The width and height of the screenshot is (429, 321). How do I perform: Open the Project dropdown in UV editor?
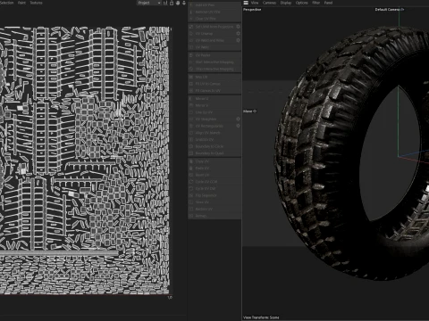click(149, 3)
